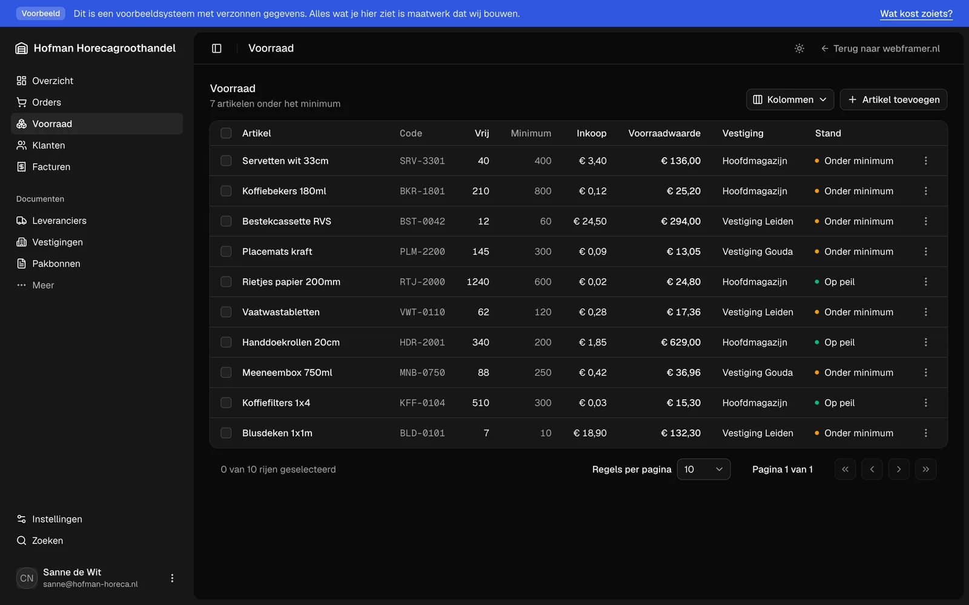Click Artikel toevoegen button
The width and height of the screenshot is (969, 605).
pyautogui.click(x=893, y=100)
